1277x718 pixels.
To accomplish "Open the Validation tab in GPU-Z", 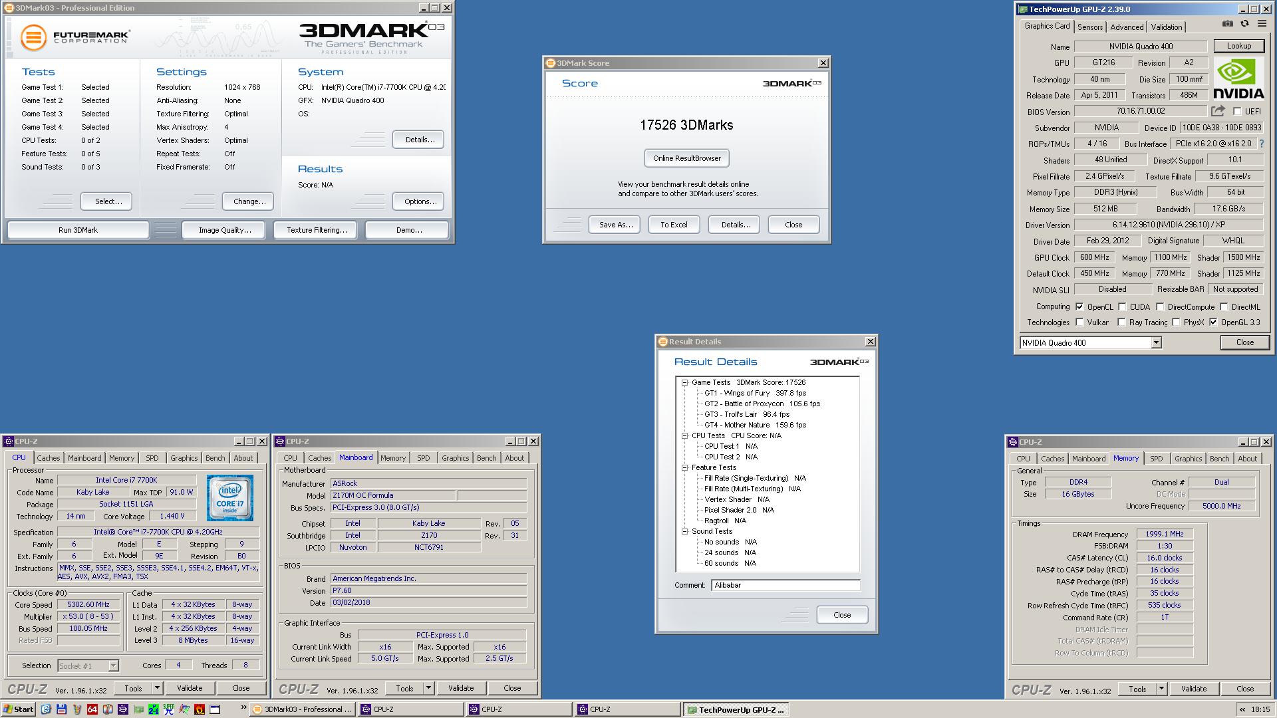I will click(x=1167, y=27).
